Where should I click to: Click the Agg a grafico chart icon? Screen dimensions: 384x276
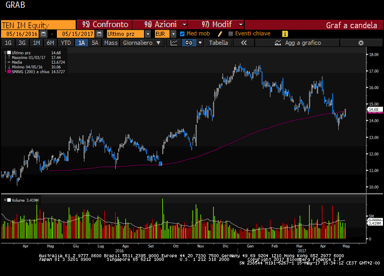point(278,43)
